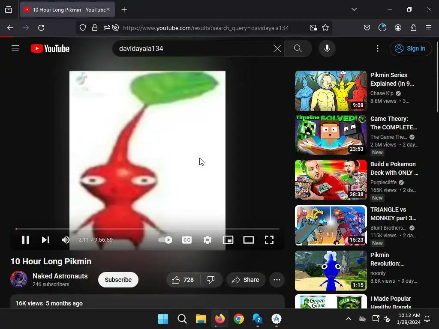Open Build a Pokemon Deck thumbnail
The image size is (439, 329).
pos(331,180)
